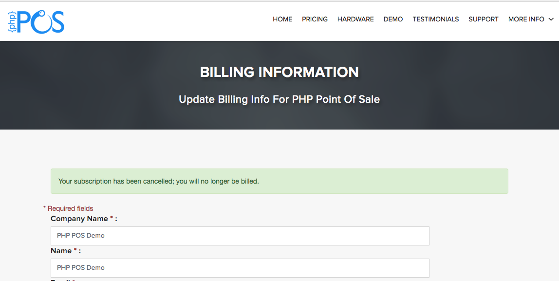Open the MORE INFO menu
559x281 pixels.
tap(526, 19)
